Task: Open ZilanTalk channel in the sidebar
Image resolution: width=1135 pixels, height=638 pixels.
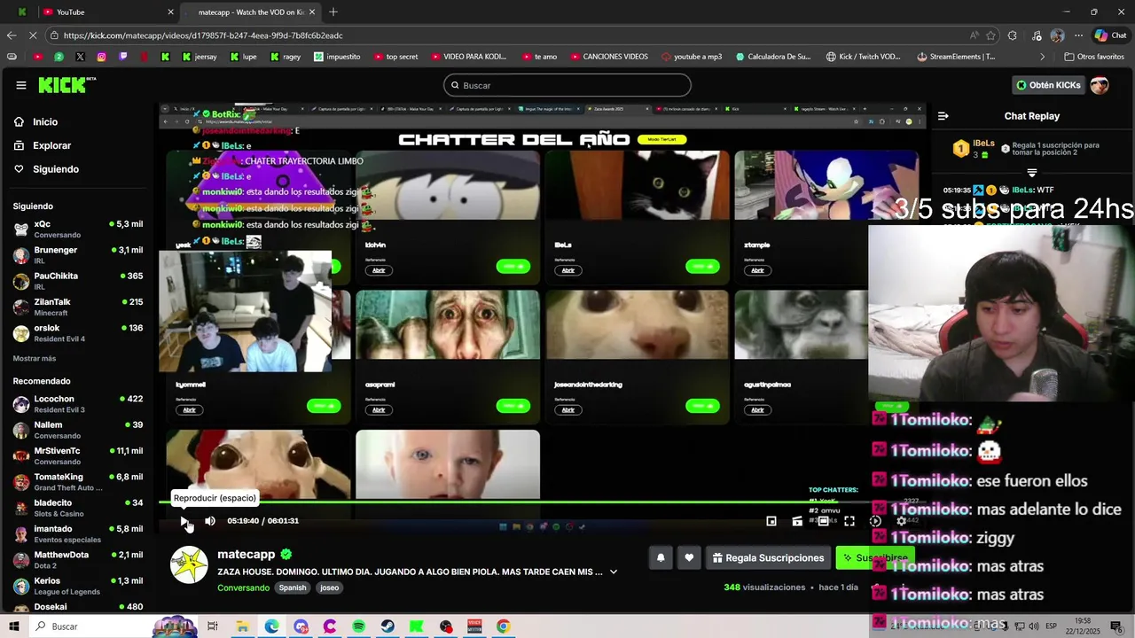Action: click(78, 307)
